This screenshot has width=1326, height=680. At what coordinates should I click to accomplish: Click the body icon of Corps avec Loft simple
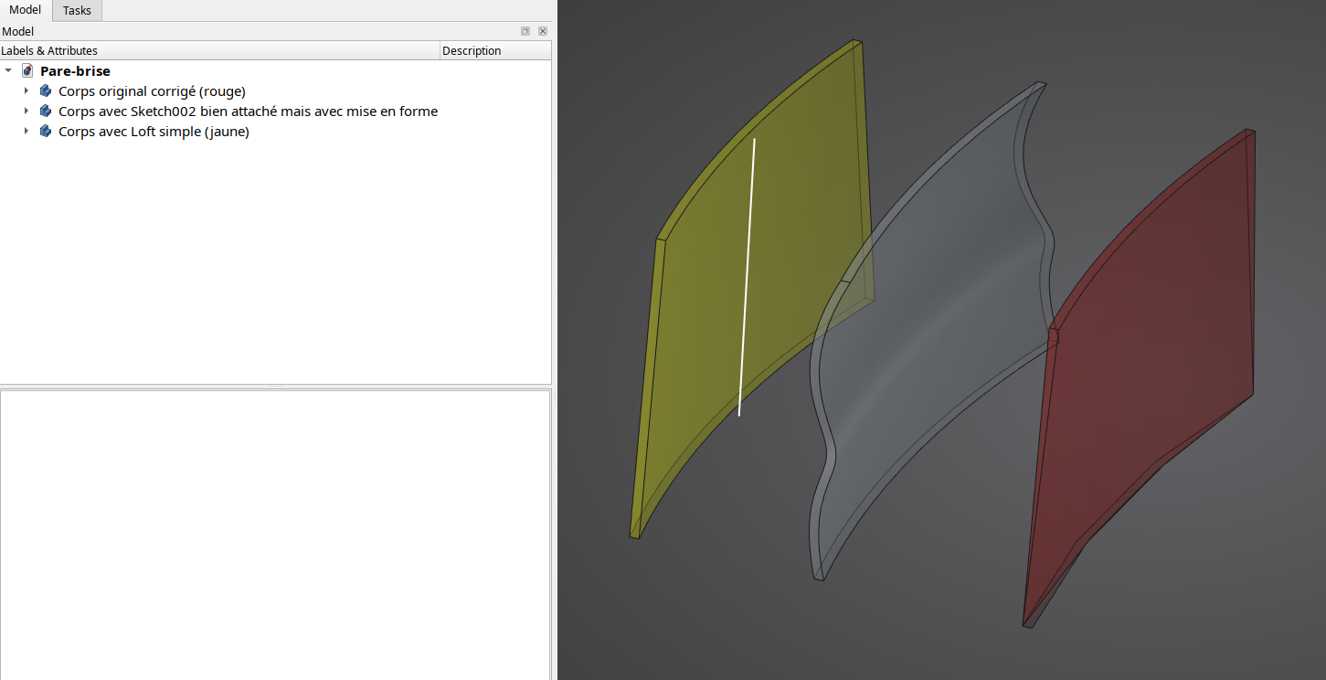coord(46,131)
